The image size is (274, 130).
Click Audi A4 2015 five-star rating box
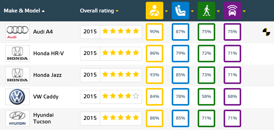click(x=111, y=32)
